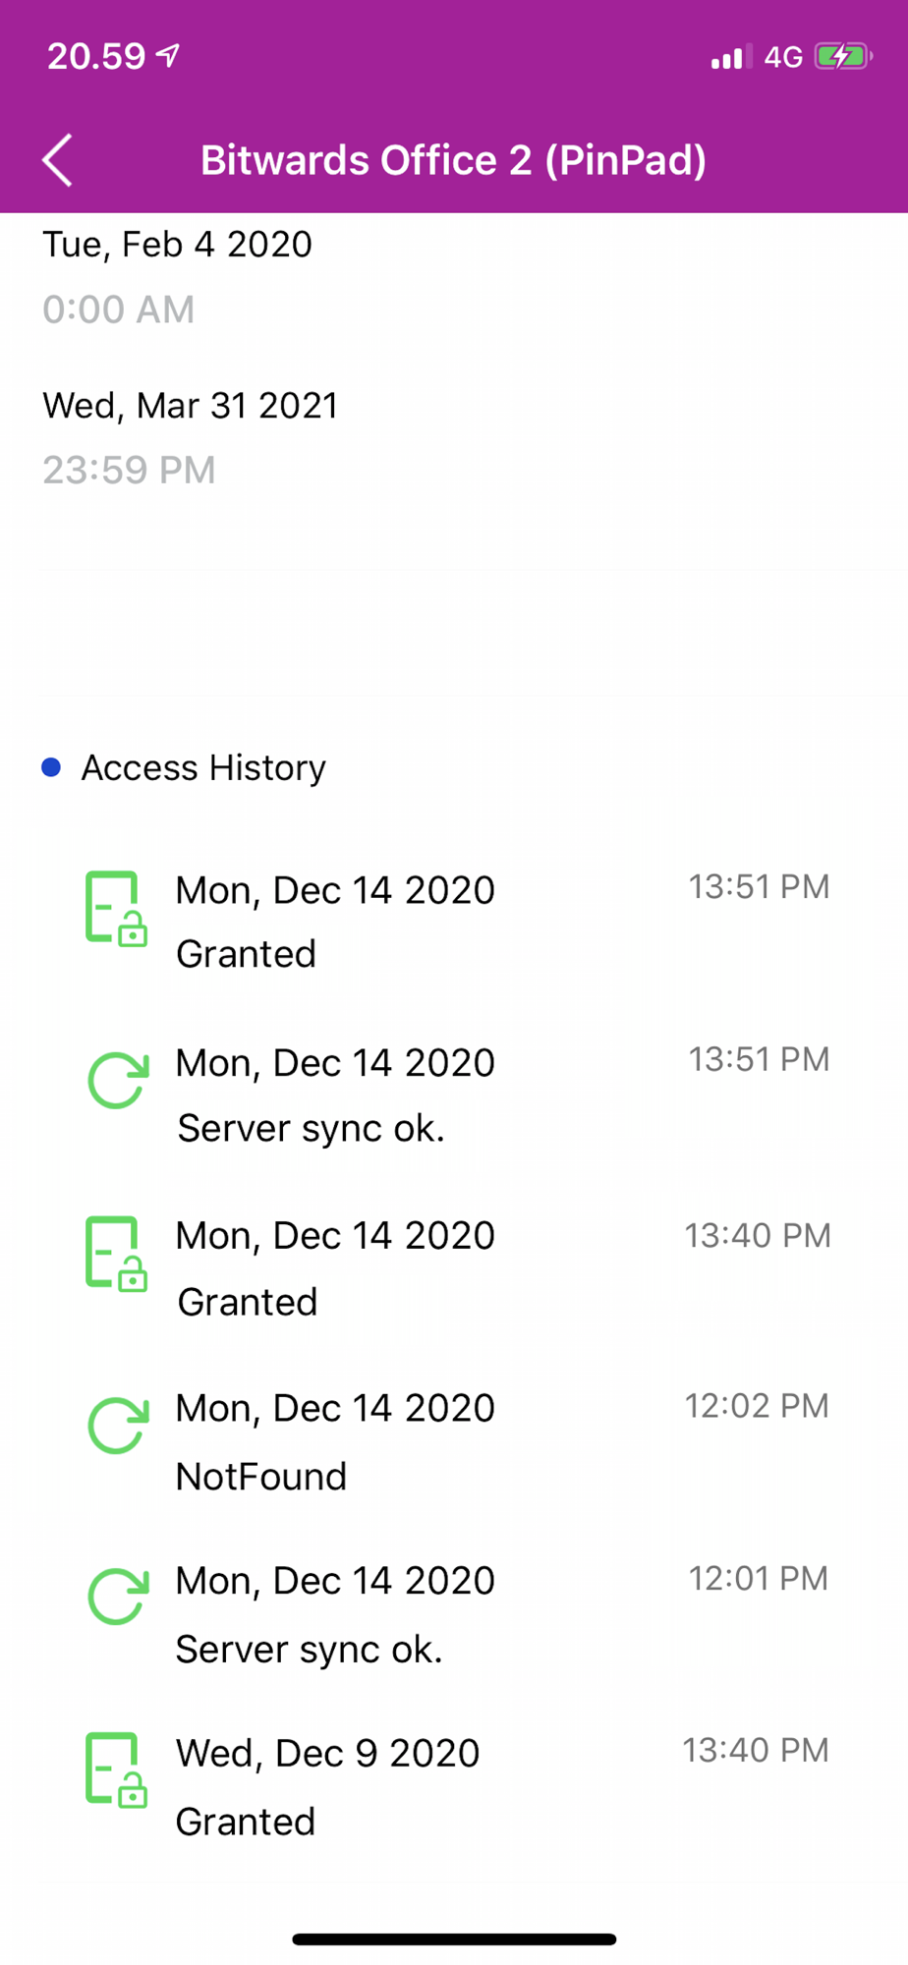Screen dimensions: 908x1965
Task: Select the Tue, Feb 4 2020 start date
Action: click(x=177, y=244)
